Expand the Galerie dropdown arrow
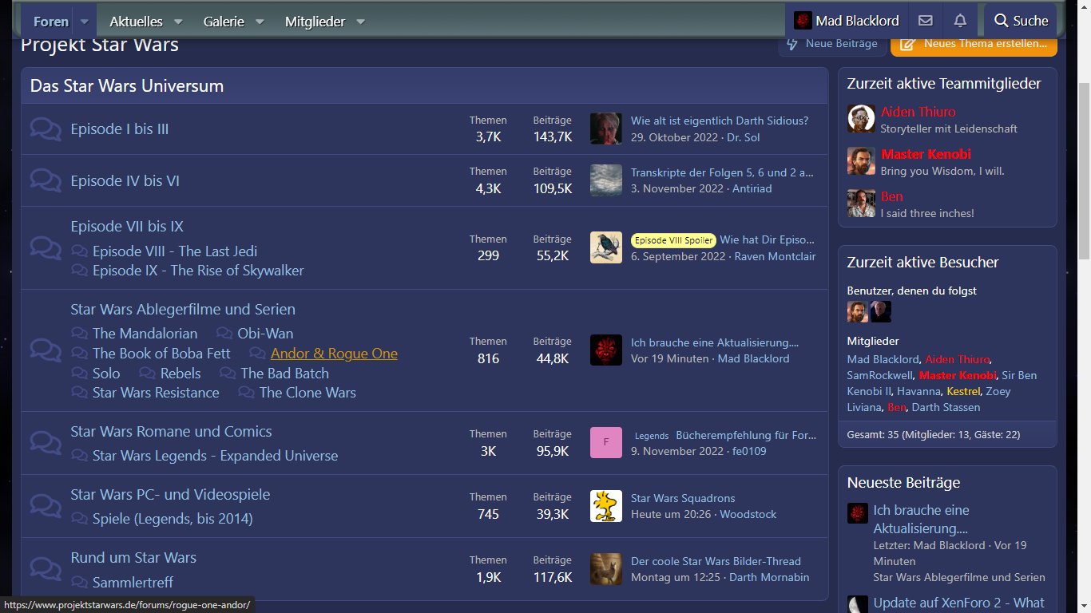Screen dimensions: 1091x613 (260, 22)
